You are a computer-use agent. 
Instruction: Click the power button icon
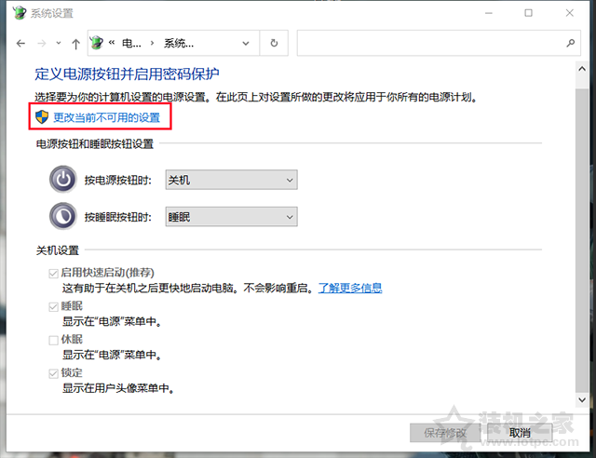(x=63, y=179)
